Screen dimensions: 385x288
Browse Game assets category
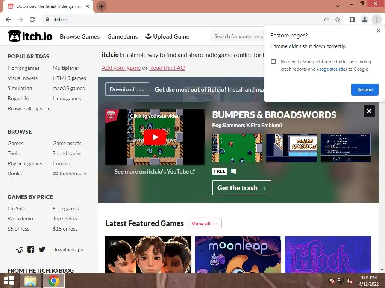[67, 143]
